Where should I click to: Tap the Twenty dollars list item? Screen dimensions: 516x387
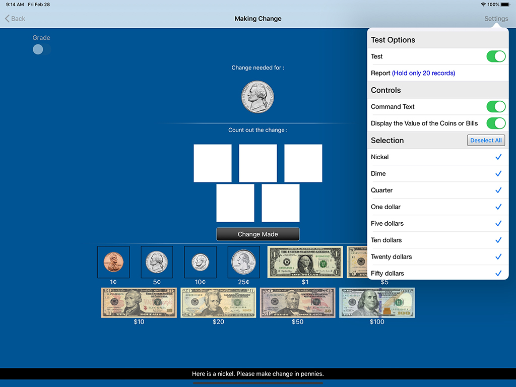pos(437,257)
